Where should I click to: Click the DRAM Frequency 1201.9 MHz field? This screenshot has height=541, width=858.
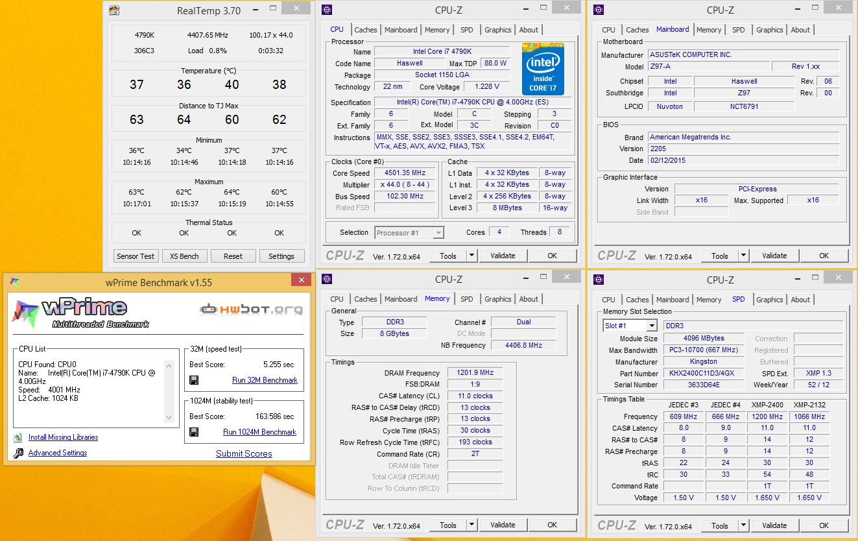pyautogui.click(x=475, y=373)
